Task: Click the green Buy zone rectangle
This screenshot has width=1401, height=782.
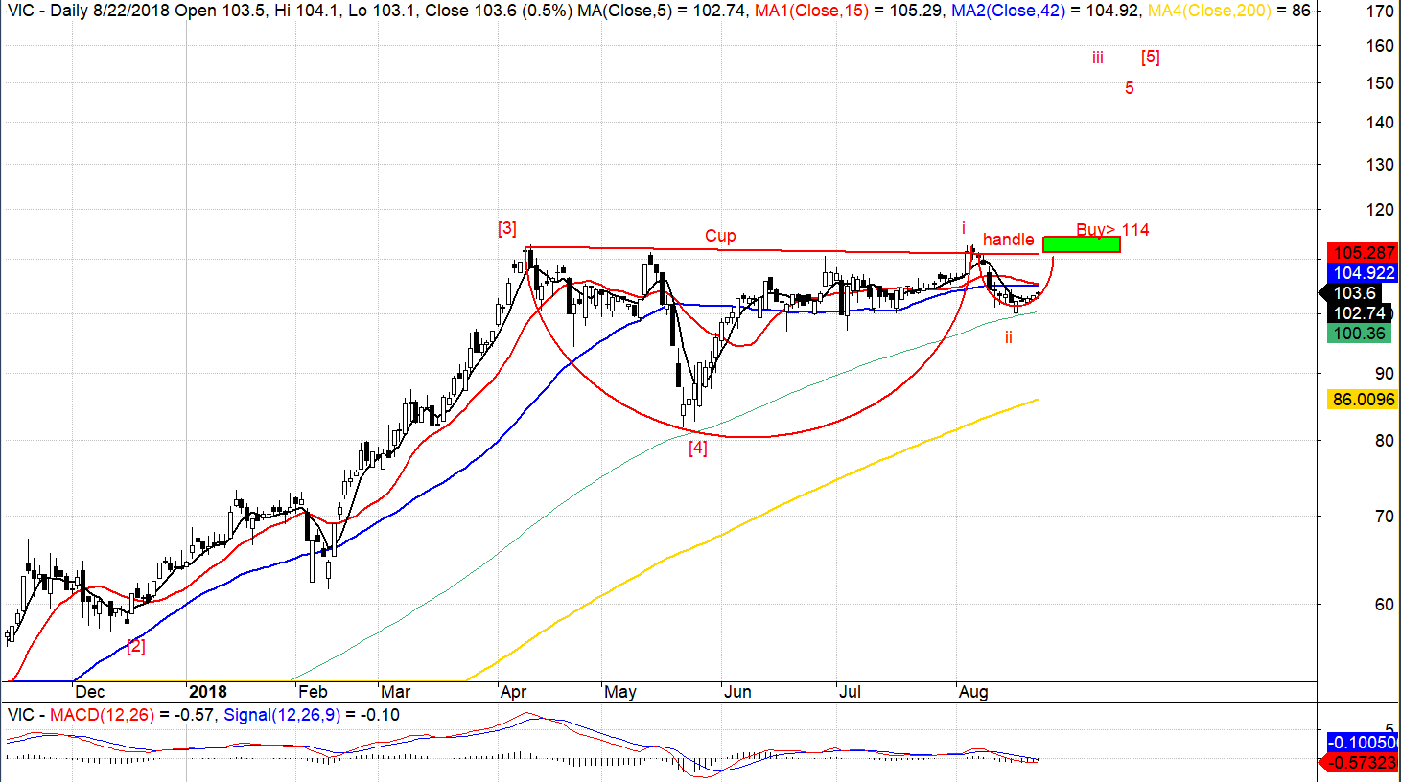Action: tap(1081, 244)
